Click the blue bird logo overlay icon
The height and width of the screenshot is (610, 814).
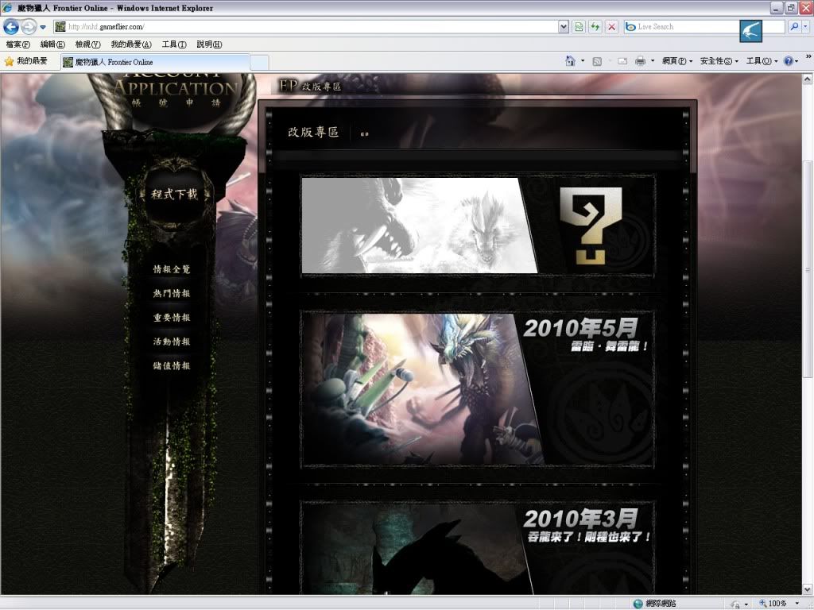point(750,31)
